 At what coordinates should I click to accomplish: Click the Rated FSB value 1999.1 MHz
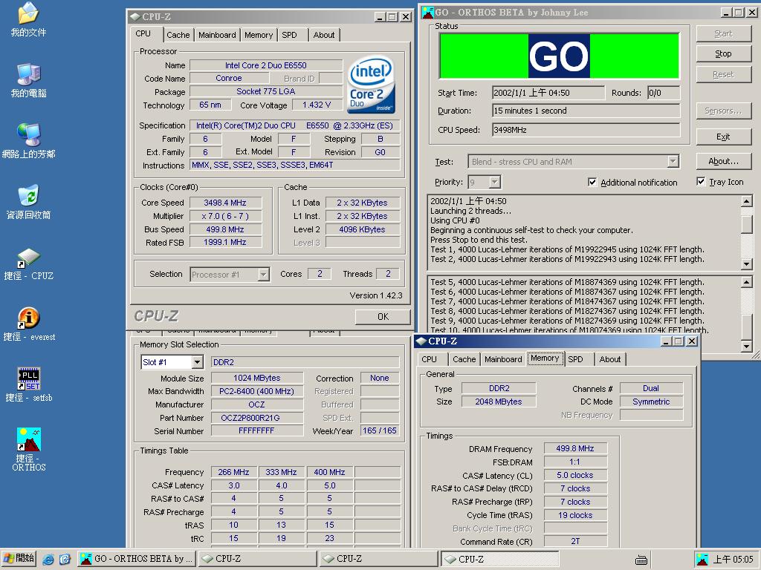coord(225,243)
